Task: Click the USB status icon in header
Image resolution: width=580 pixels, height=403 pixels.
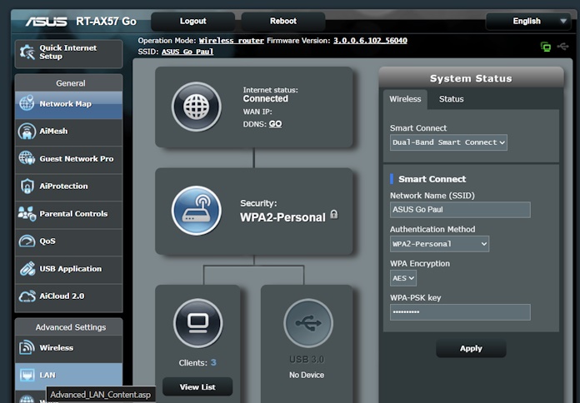Action: (x=563, y=47)
